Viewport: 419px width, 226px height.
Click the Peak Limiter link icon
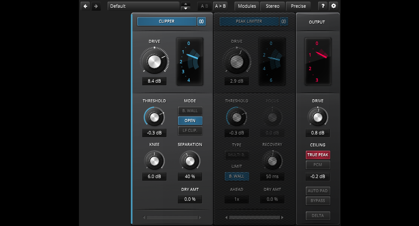284,21
